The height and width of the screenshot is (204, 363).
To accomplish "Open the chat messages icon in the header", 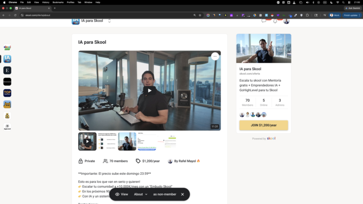I will point(264,21).
